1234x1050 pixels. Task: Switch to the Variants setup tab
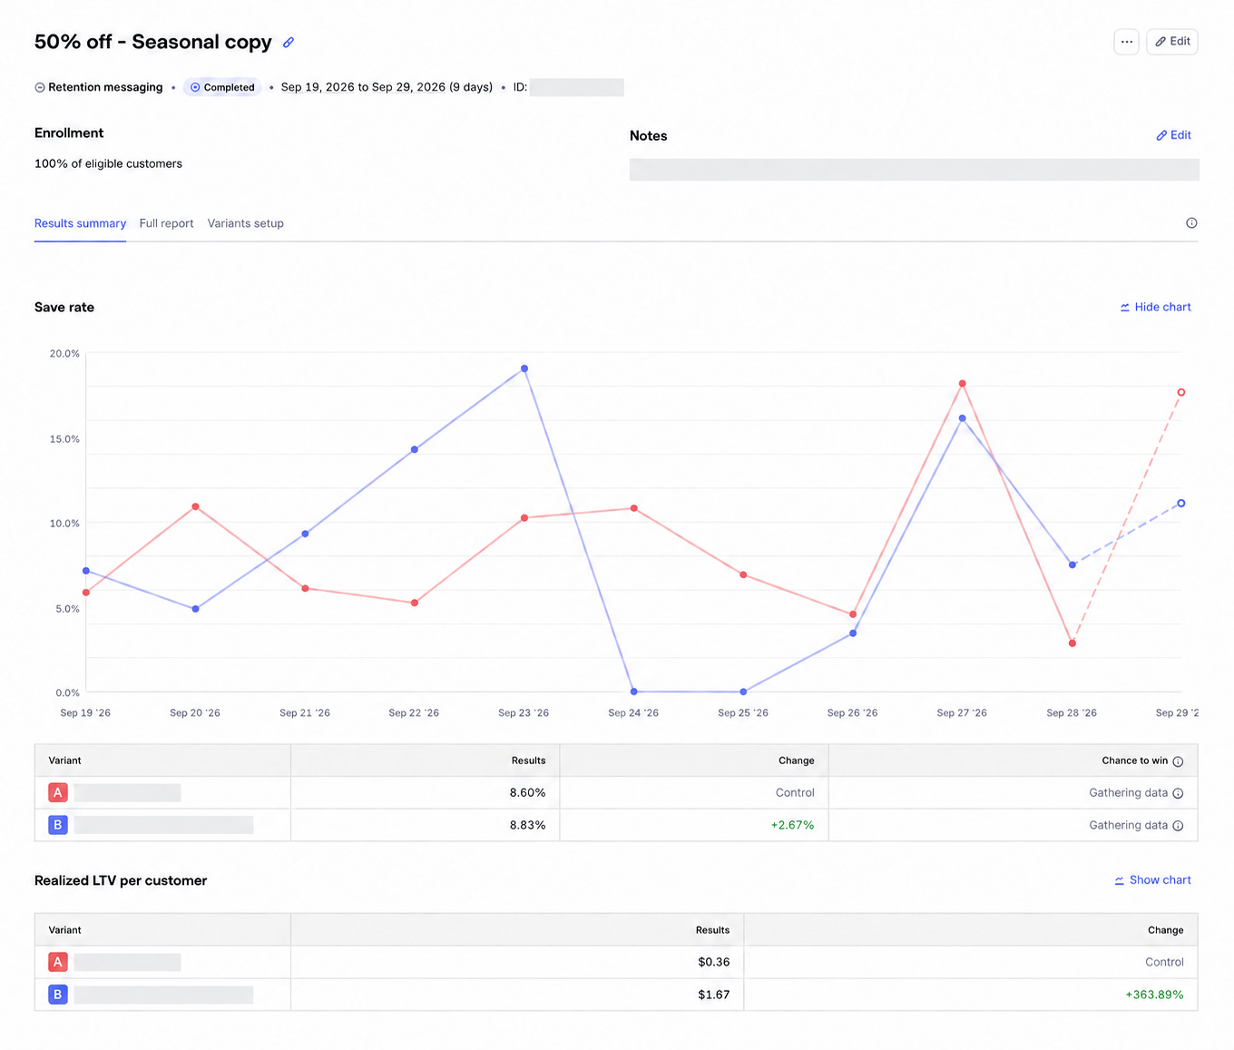pos(246,223)
